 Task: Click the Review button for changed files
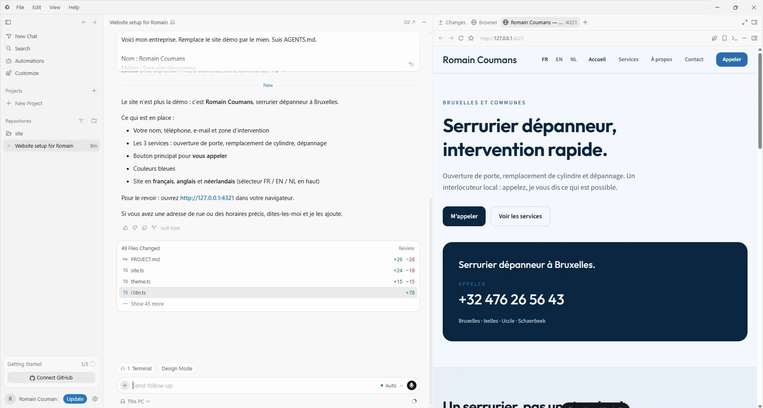coord(406,248)
